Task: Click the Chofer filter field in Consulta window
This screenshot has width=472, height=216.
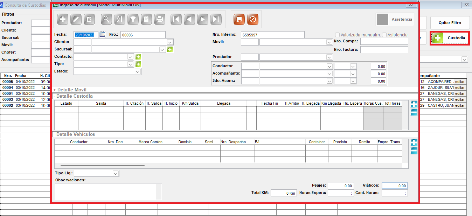Action: coord(40,52)
